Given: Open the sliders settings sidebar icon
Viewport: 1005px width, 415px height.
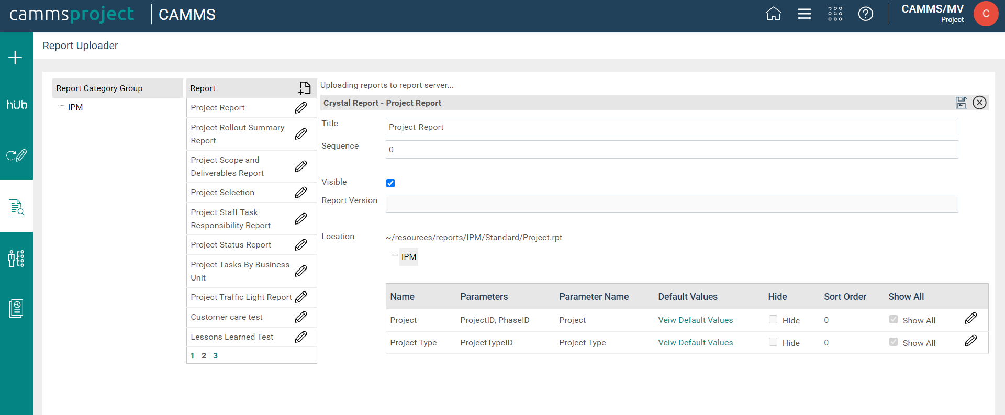Looking at the screenshot, I should click(16, 258).
